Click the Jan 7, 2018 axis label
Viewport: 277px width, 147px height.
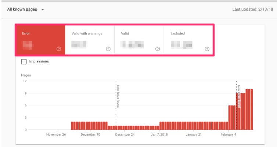[x=159, y=135]
